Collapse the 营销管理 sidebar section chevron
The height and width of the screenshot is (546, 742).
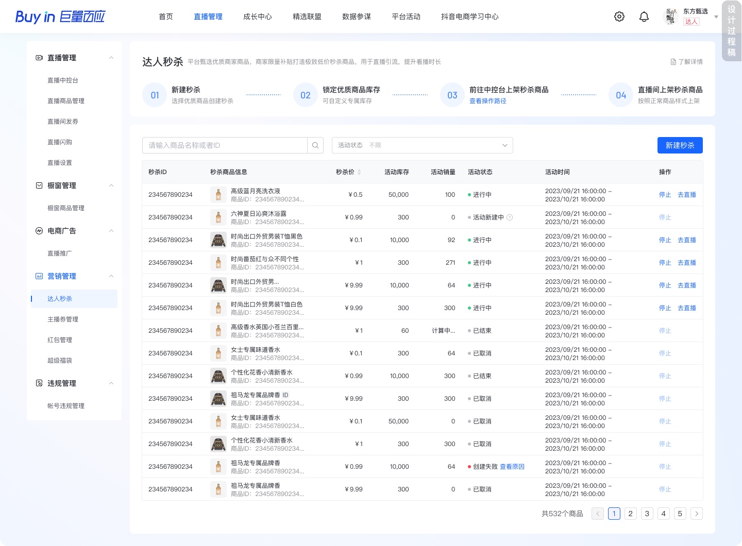[x=111, y=276]
